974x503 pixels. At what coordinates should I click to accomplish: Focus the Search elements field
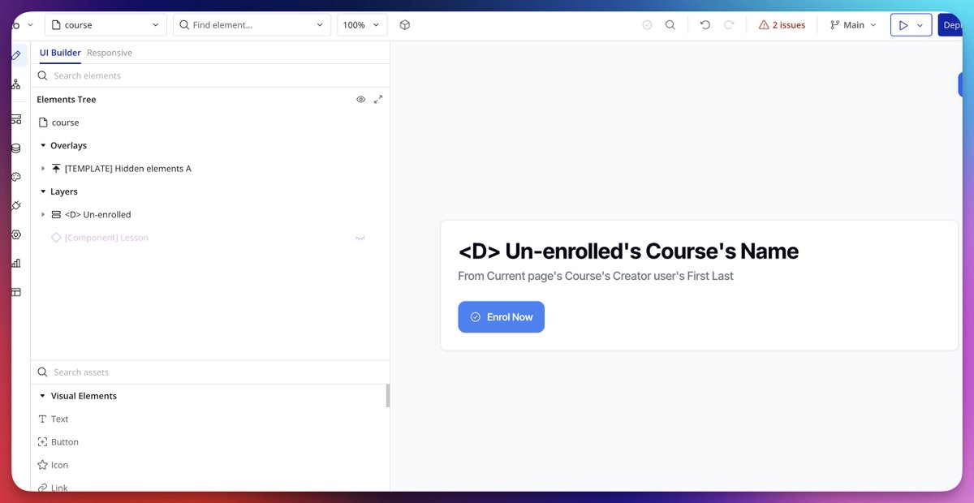click(209, 75)
